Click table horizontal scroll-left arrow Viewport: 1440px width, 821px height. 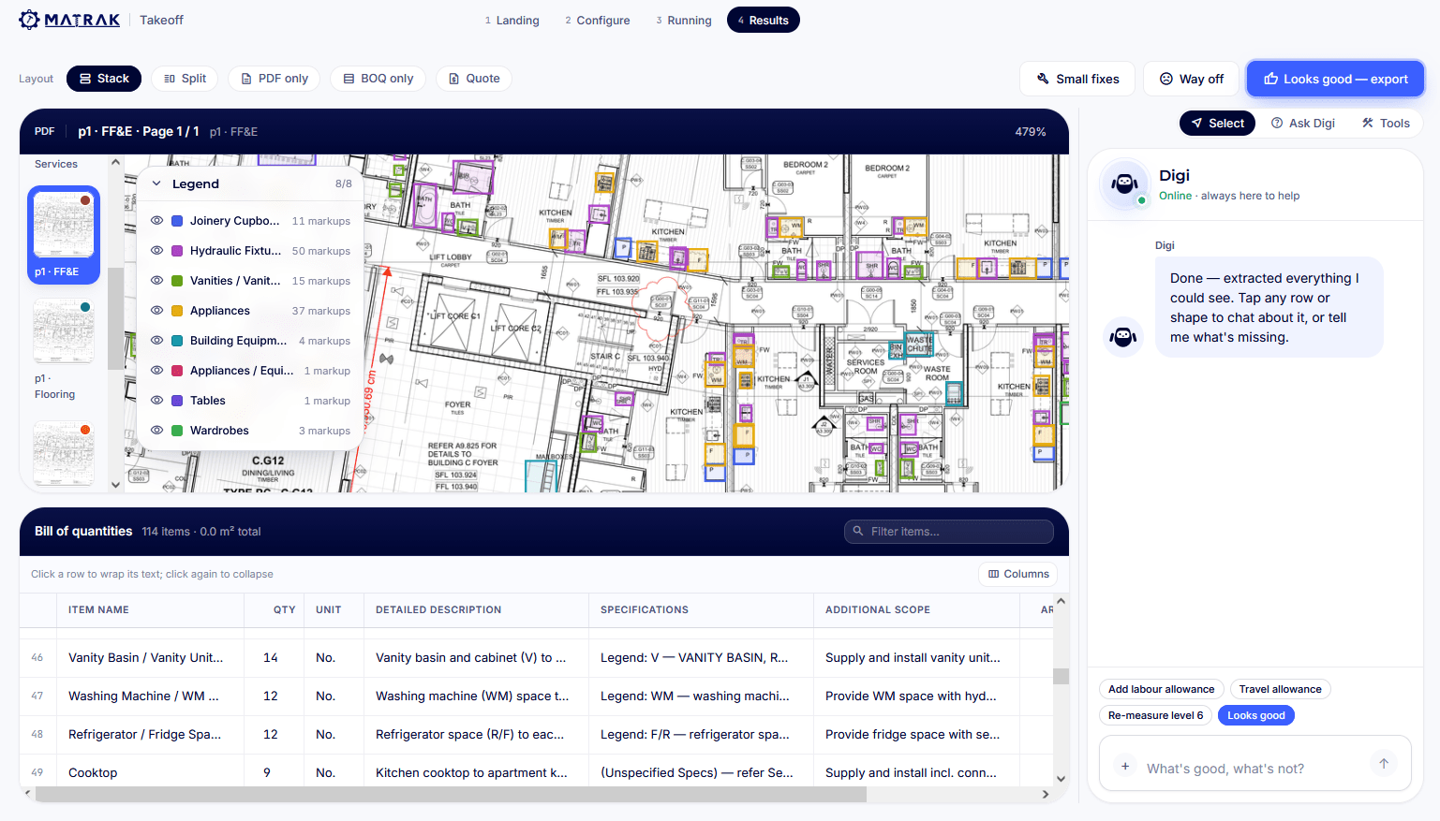27,794
